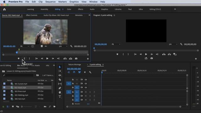This screenshot has width=201, height=113.
Task: Open Program monitor settings wrench
Action: point(181,44)
